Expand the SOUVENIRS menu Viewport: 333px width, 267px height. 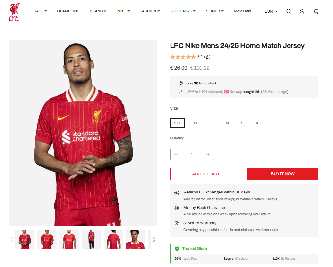tap(183, 11)
